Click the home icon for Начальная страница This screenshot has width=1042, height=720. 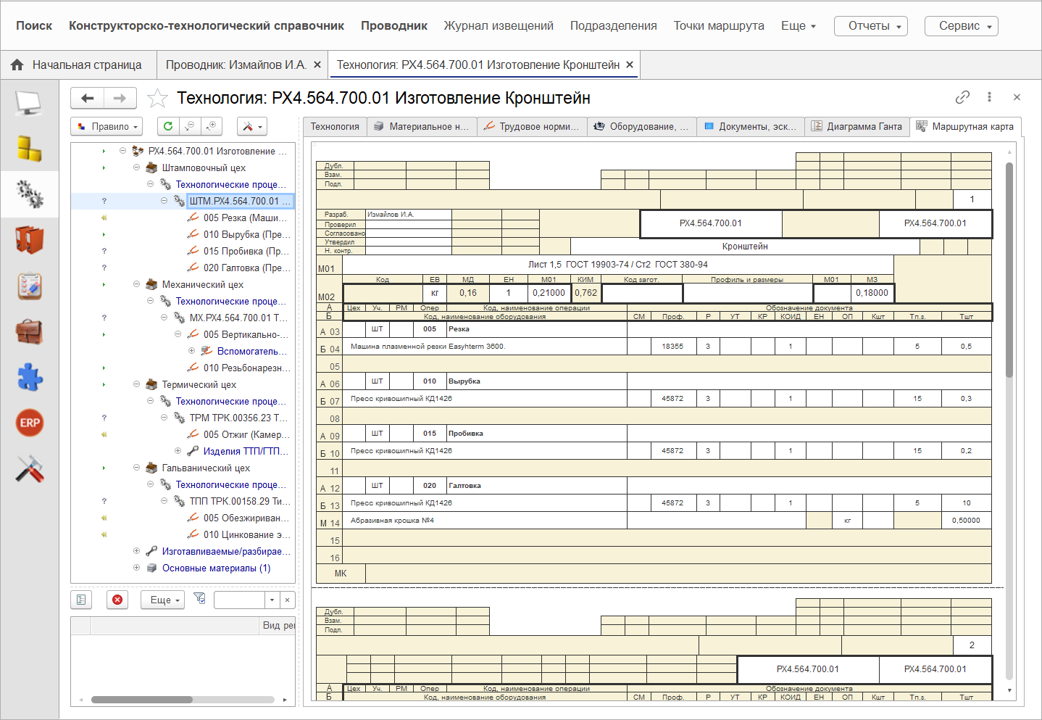point(17,65)
